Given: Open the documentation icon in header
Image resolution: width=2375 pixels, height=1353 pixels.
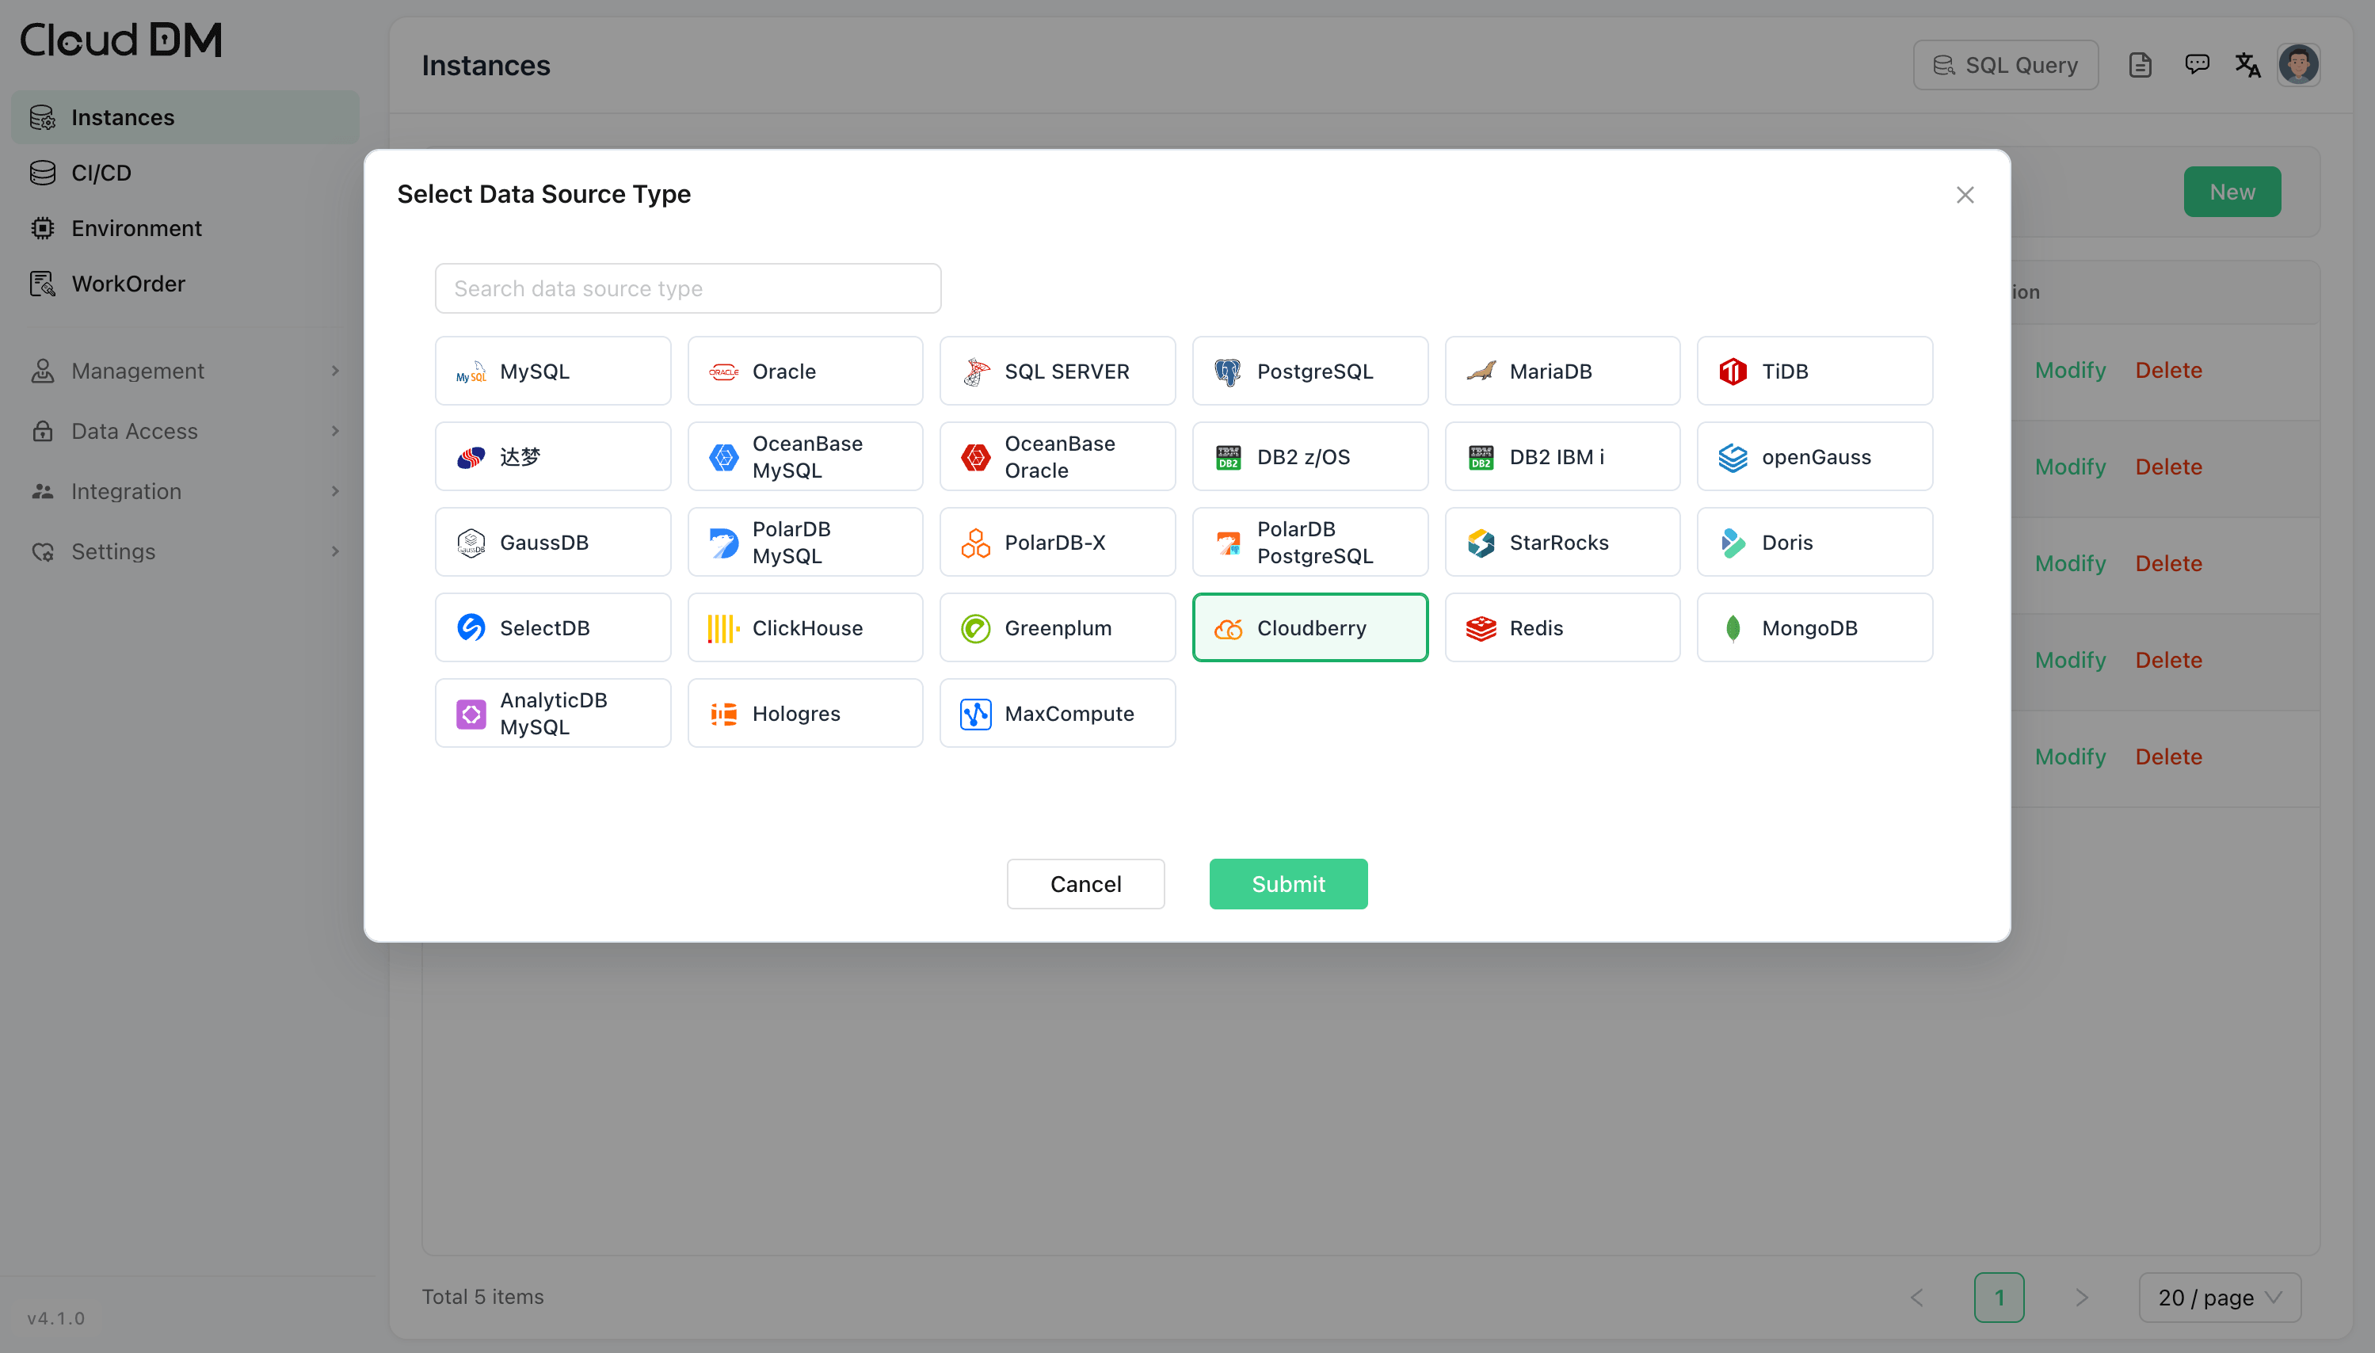Looking at the screenshot, I should [x=2140, y=65].
